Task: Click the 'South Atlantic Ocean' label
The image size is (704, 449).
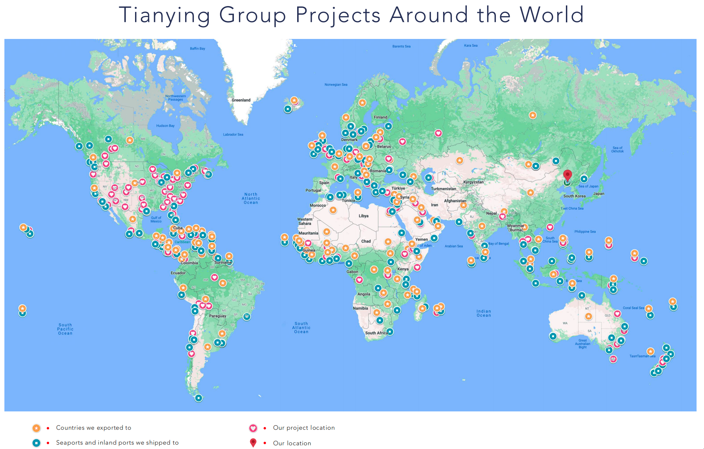Action: pyautogui.click(x=301, y=328)
